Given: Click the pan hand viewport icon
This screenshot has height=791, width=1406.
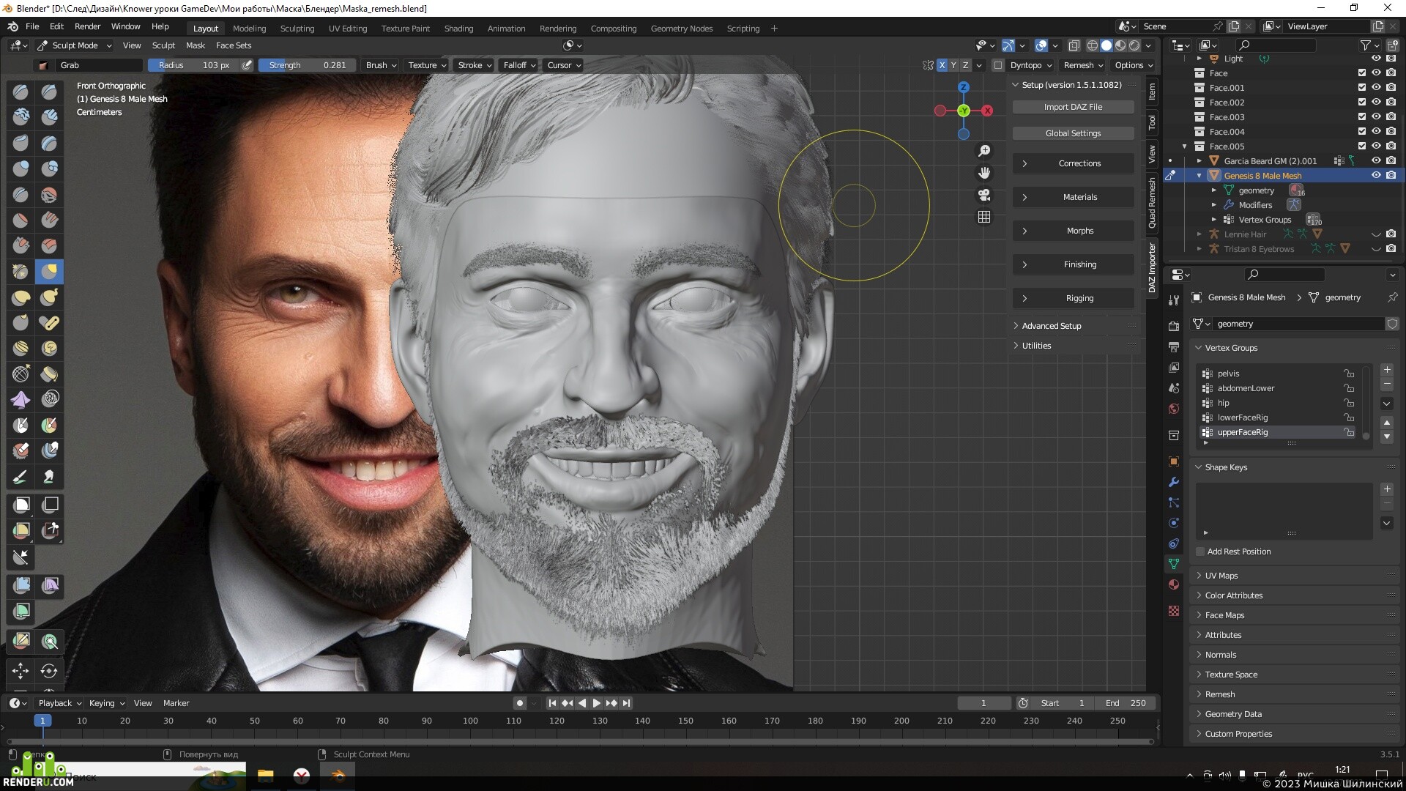Looking at the screenshot, I should coord(984,173).
